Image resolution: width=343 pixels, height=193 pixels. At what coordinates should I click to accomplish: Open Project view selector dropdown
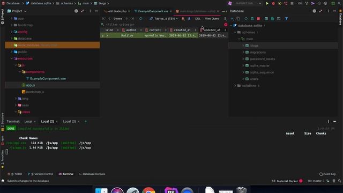pyautogui.click(x=17, y=11)
